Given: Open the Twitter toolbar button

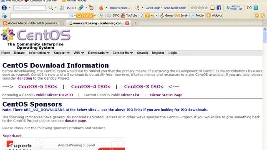Looking at the screenshot, I should [197, 15].
